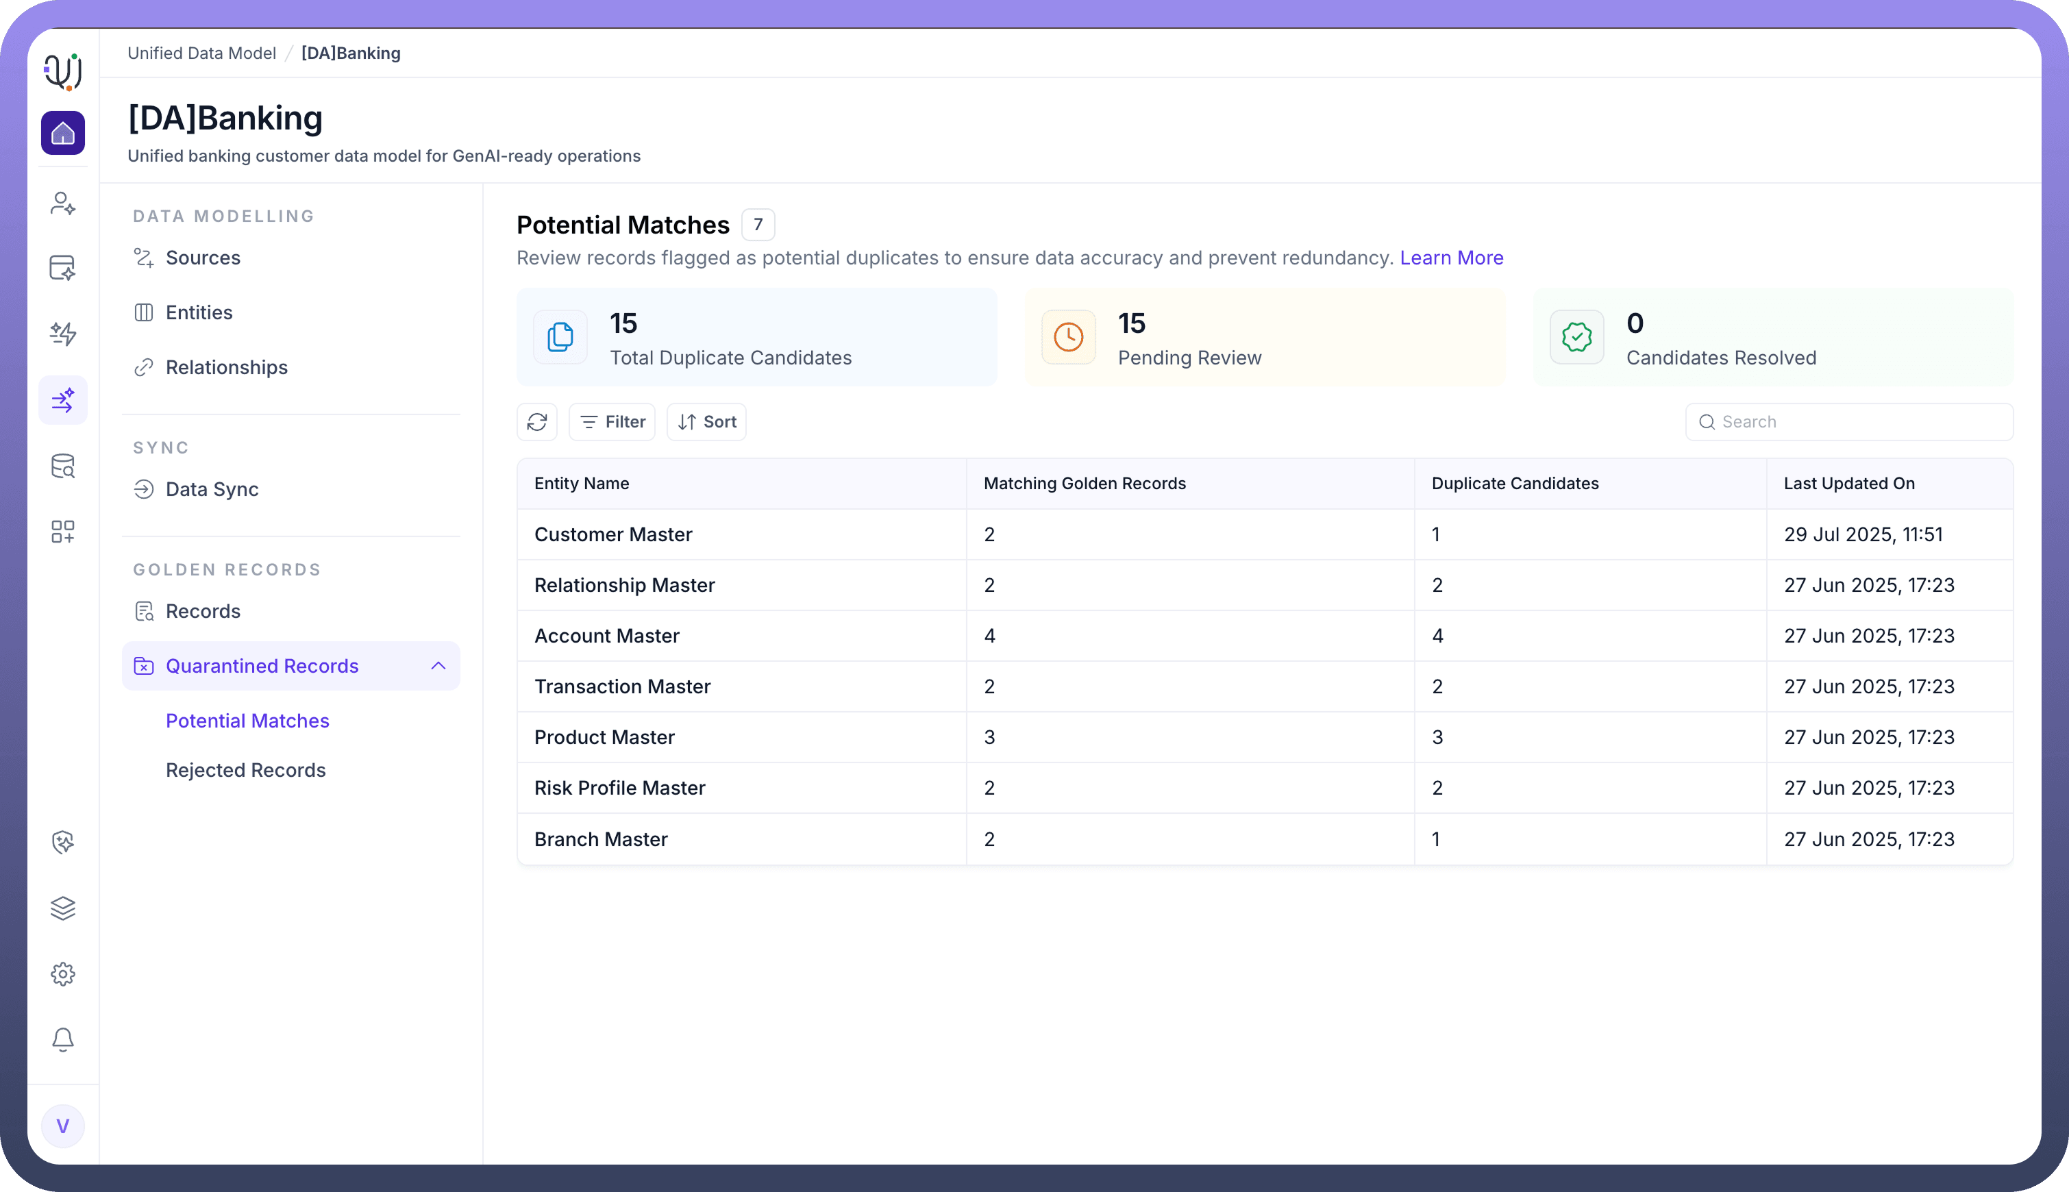The image size is (2069, 1192).
Task: Click Unified Data Model breadcrumb
Action: [201, 53]
